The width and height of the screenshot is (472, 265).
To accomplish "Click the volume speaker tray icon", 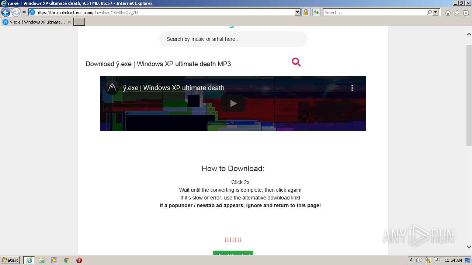I will coord(419,260).
